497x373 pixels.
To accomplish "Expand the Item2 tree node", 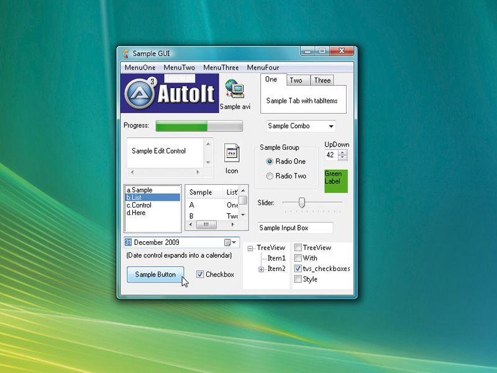I will click(261, 269).
